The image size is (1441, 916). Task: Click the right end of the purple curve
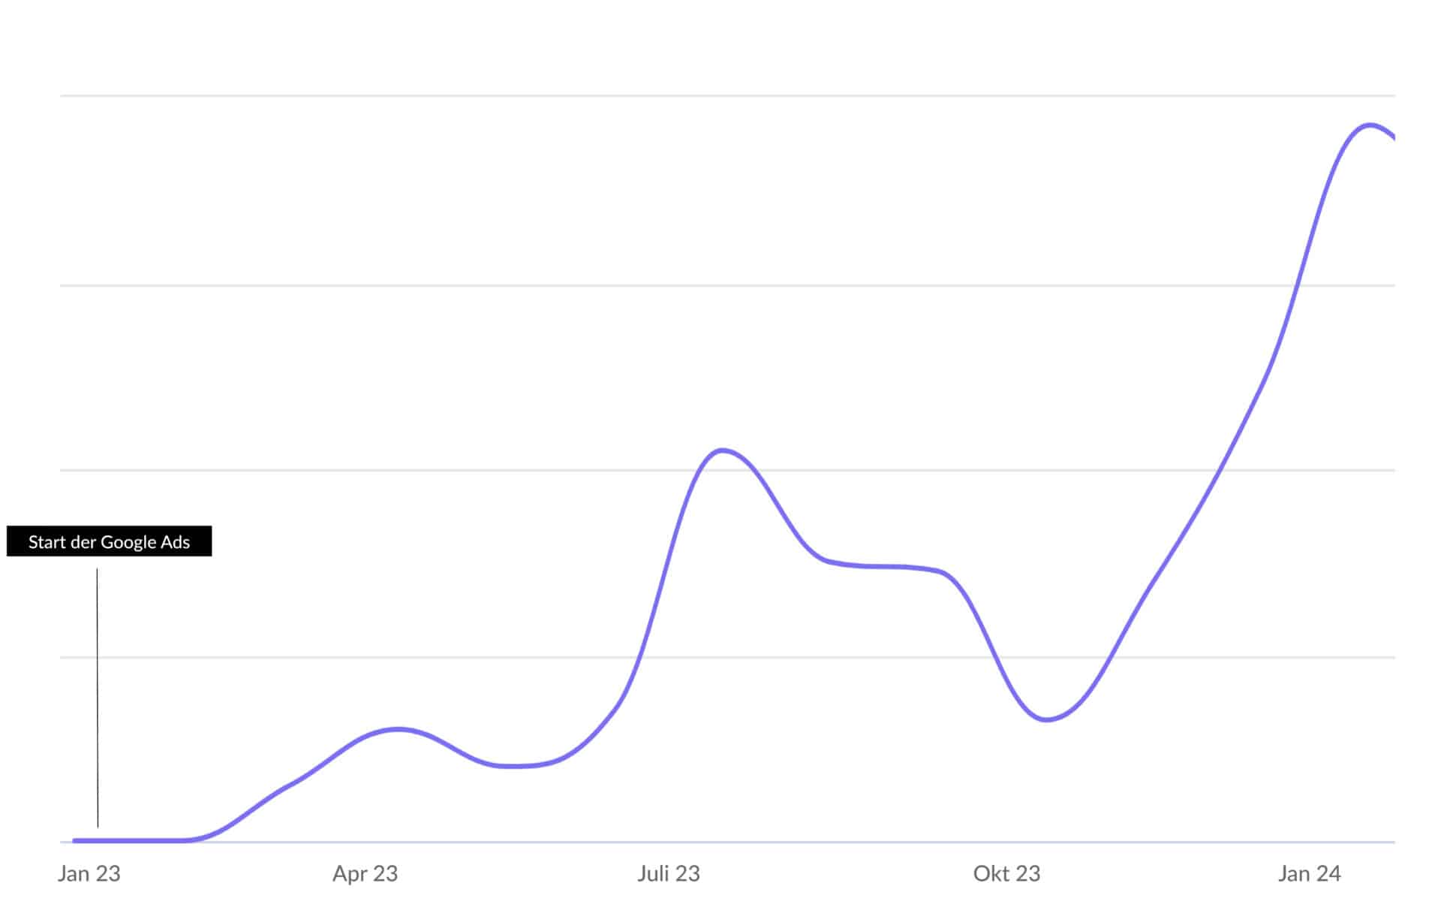click(1392, 136)
